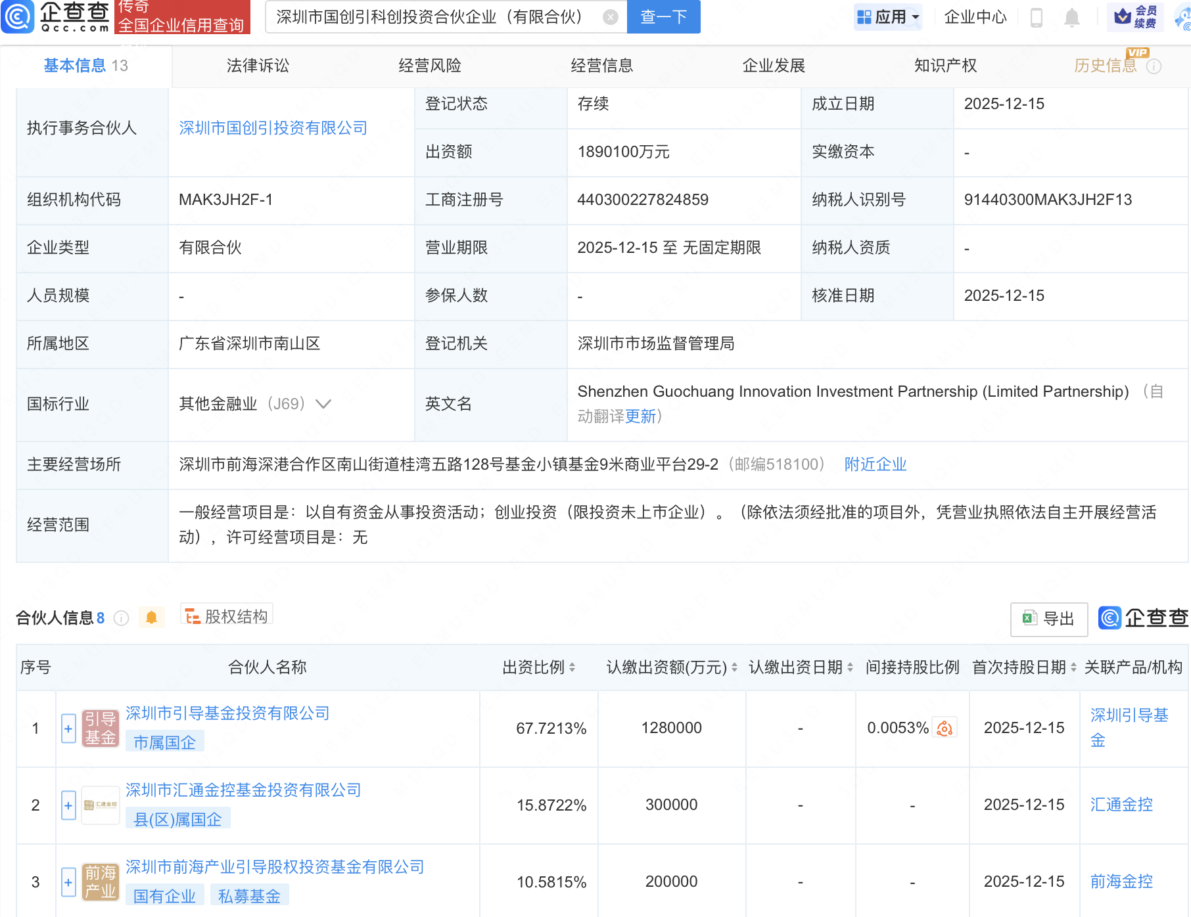The width and height of the screenshot is (1191, 917).
Task: Sort by 出资比例 column
Action: (x=572, y=667)
